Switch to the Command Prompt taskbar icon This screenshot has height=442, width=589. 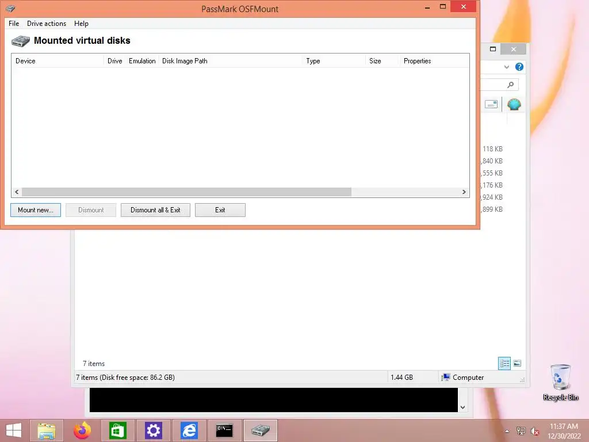coord(224,430)
